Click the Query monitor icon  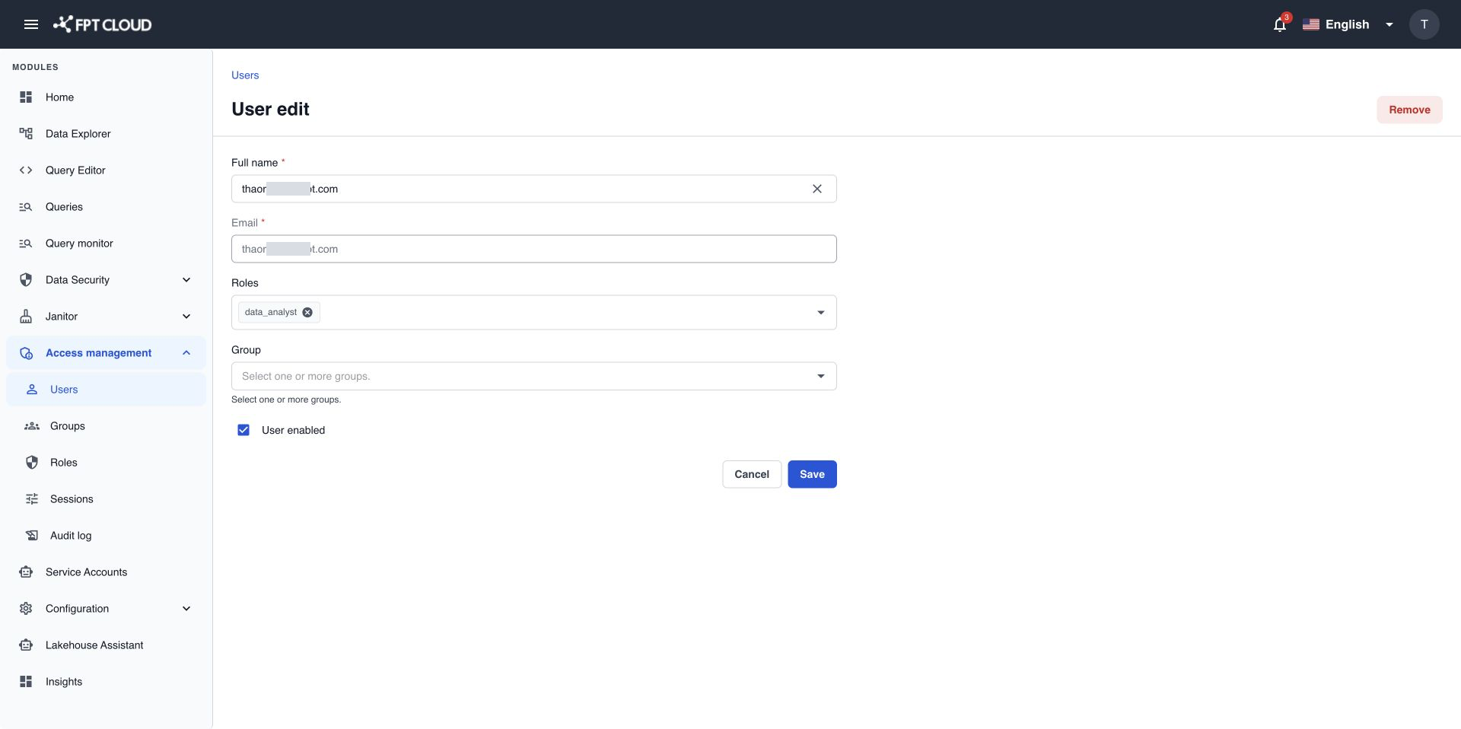pos(26,244)
